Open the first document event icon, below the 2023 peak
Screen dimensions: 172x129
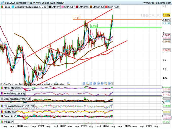(84, 83)
